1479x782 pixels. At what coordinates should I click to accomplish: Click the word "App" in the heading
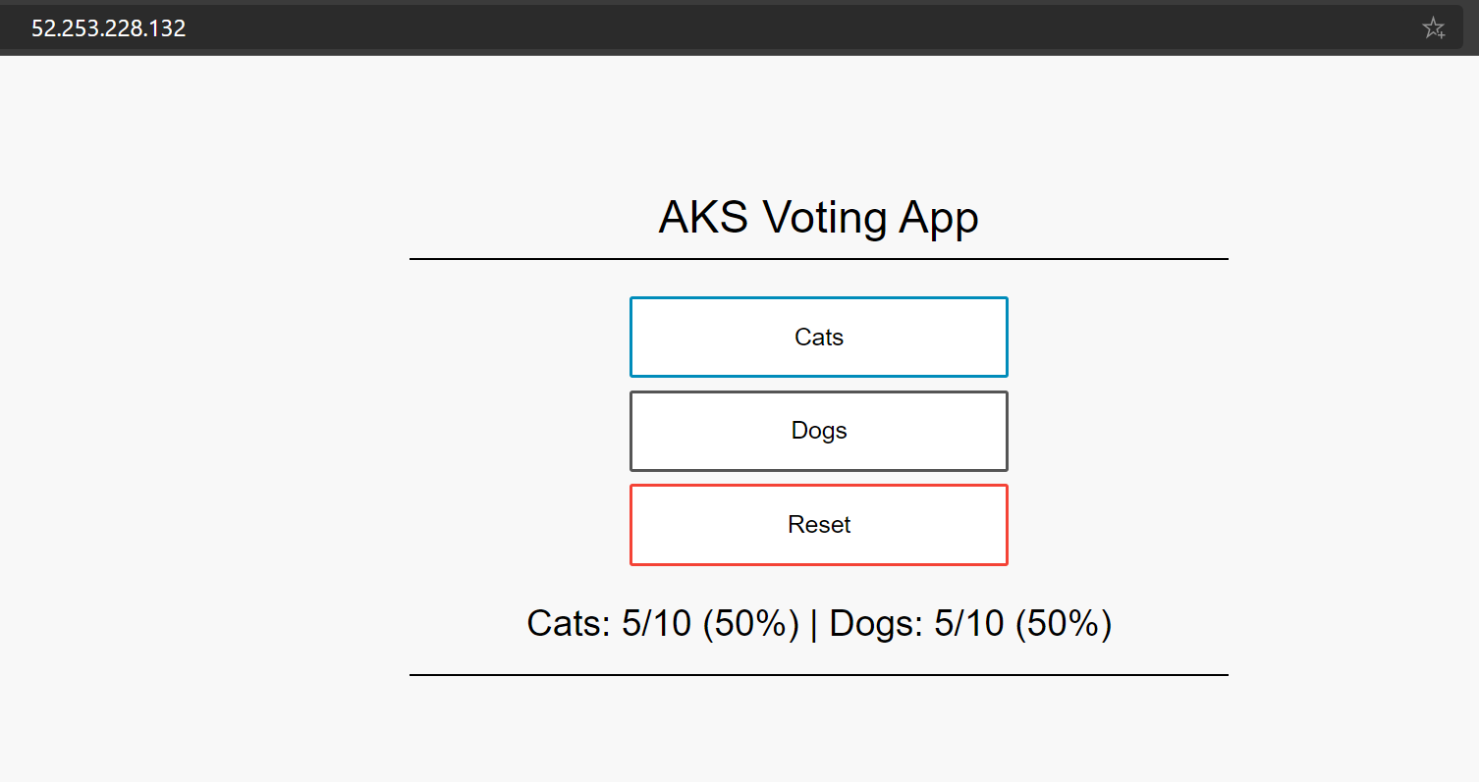click(x=939, y=218)
